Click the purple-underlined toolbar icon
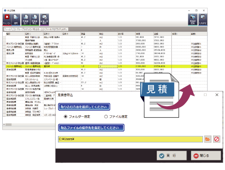 [44, 19]
